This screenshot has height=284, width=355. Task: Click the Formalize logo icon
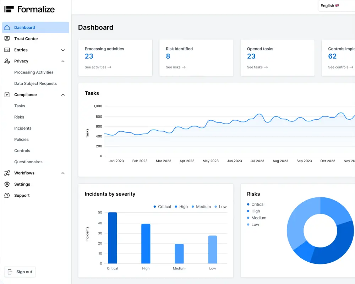tap(9, 9)
